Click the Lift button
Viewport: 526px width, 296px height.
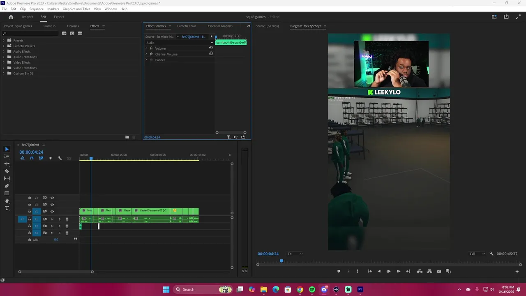420,271
